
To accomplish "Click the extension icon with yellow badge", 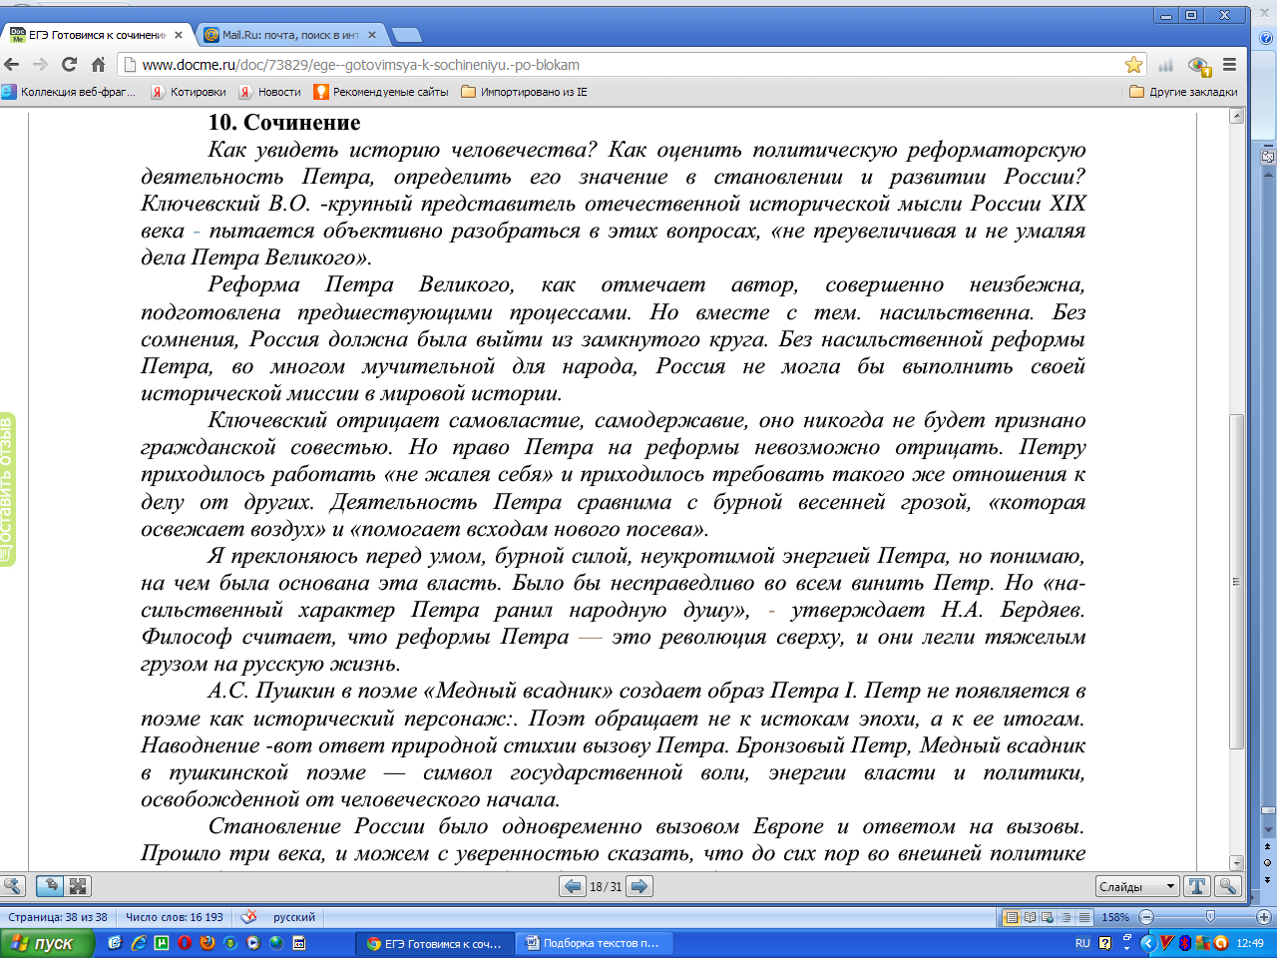I will tap(1199, 66).
